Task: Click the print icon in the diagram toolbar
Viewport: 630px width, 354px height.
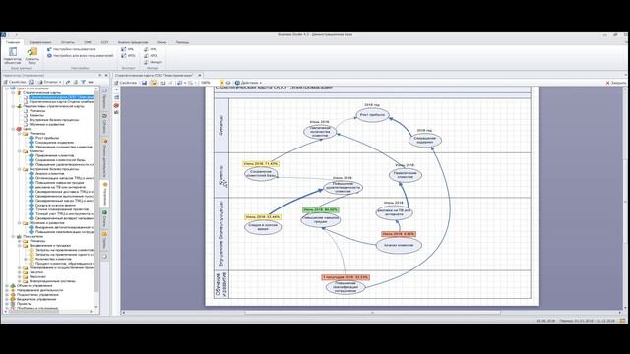Action: click(x=163, y=83)
